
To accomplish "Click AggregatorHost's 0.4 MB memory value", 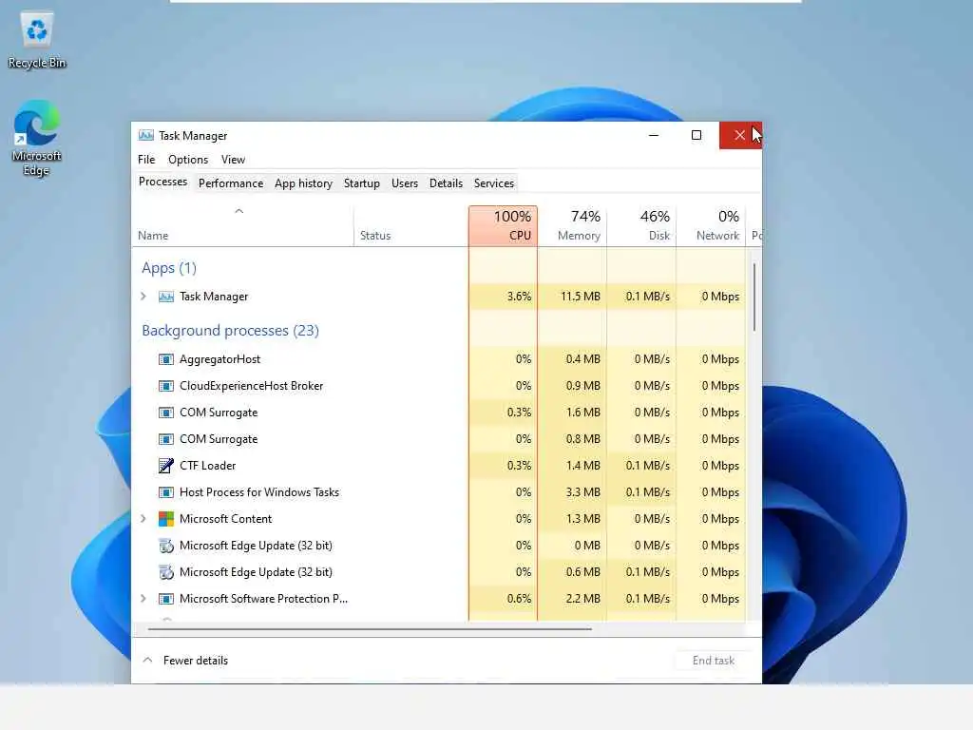I will (x=583, y=359).
